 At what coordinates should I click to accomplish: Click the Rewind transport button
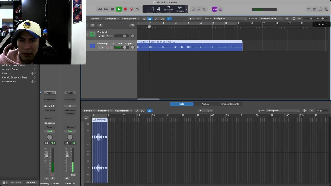click(x=100, y=9)
